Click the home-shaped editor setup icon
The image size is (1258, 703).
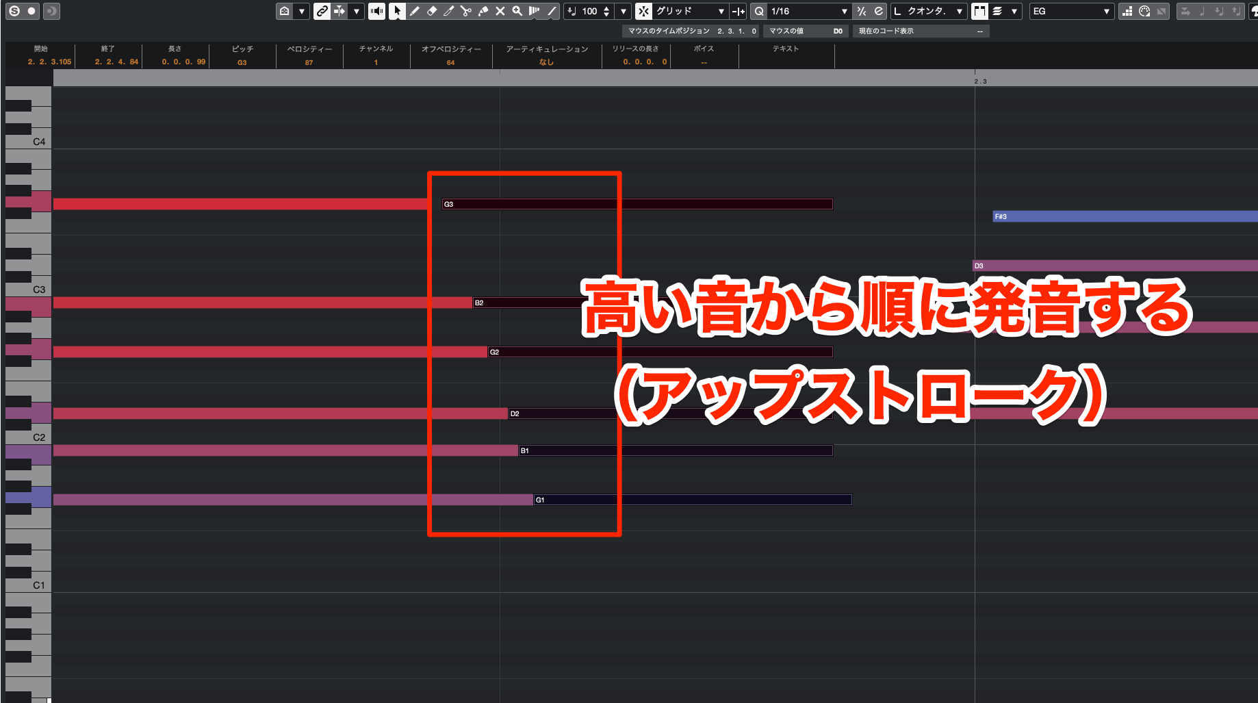(285, 11)
